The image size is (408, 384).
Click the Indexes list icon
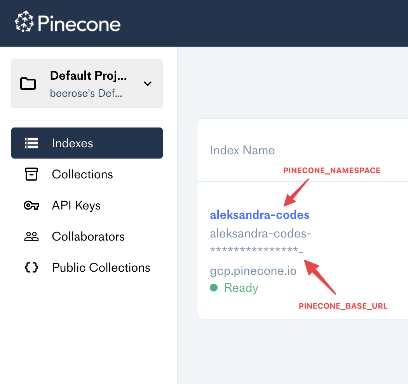tap(31, 143)
